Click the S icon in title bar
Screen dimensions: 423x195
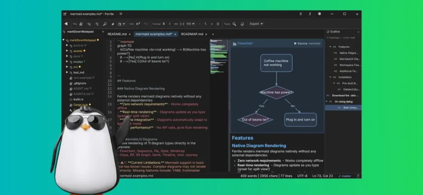pyautogui.click(x=301, y=14)
